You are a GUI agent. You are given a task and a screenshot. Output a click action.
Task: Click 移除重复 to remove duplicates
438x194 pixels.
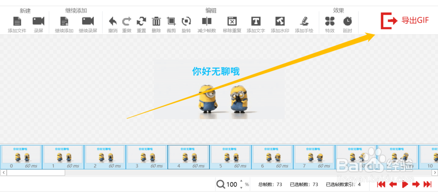[232, 21]
